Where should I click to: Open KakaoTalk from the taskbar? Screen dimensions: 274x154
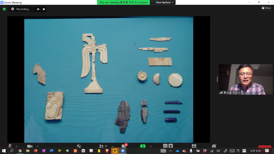(x=115, y=151)
